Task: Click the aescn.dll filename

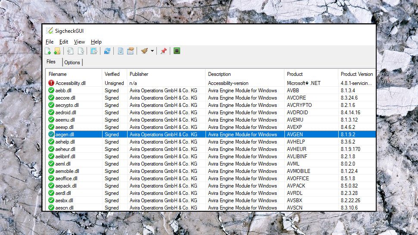Action: click(65, 208)
